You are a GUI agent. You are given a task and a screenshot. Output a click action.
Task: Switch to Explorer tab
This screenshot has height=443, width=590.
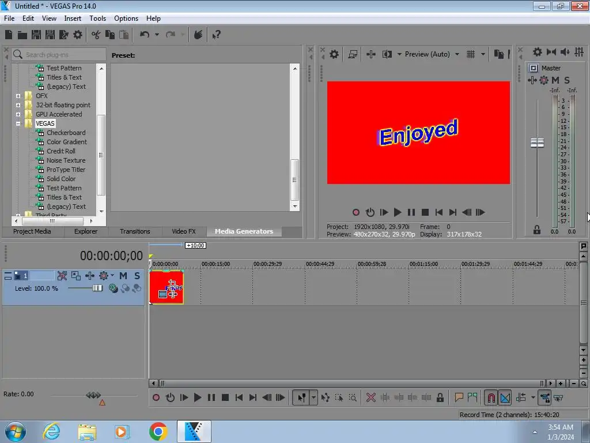[86, 231]
